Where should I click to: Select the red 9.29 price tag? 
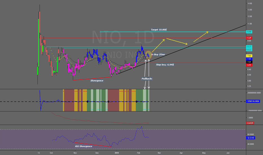249,38
